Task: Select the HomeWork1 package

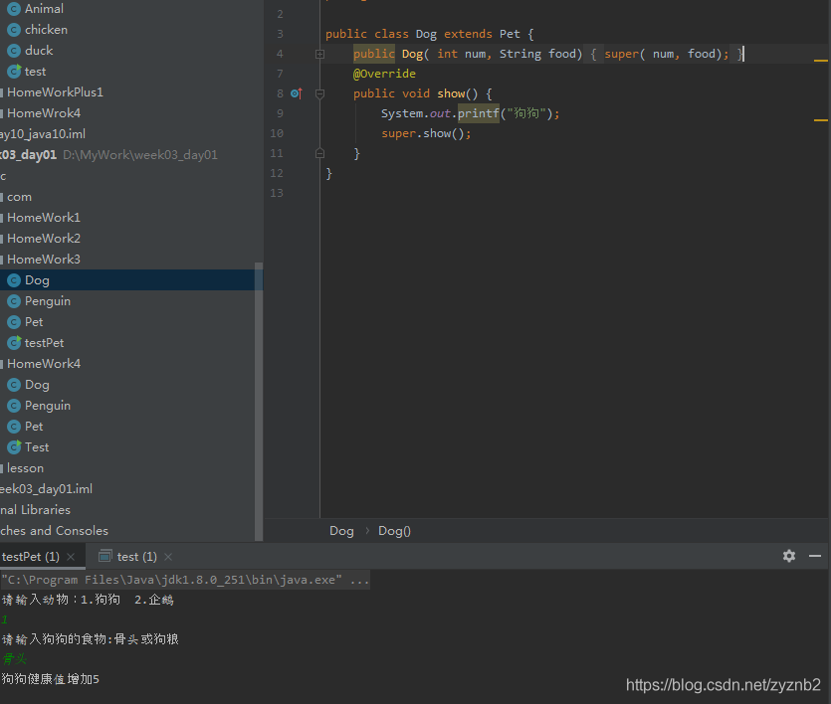Action: pos(44,218)
